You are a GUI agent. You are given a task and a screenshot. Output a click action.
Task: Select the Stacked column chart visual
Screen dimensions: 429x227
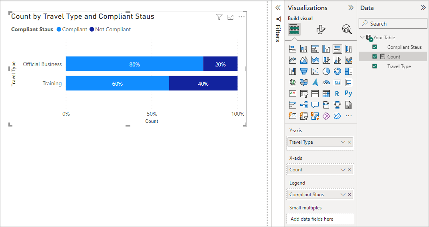[x=304, y=49]
